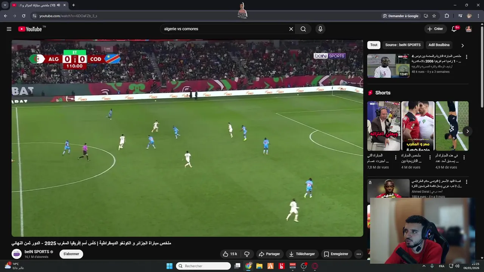Open File Explorer from taskbar
The width and height of the screenshot is (484, 272).
(x=259, y=266)
